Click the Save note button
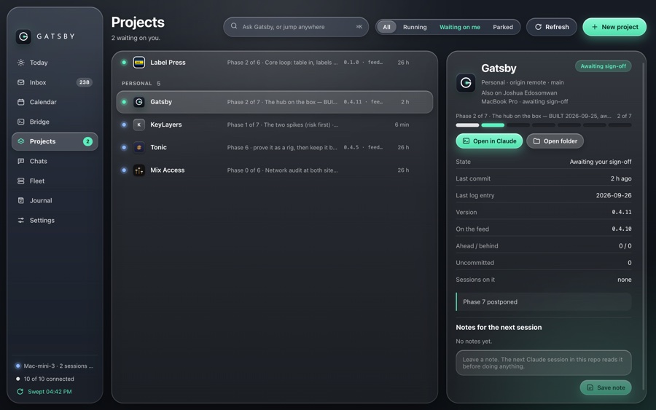This screenshot has width=656, height=410. coord(606,387)
